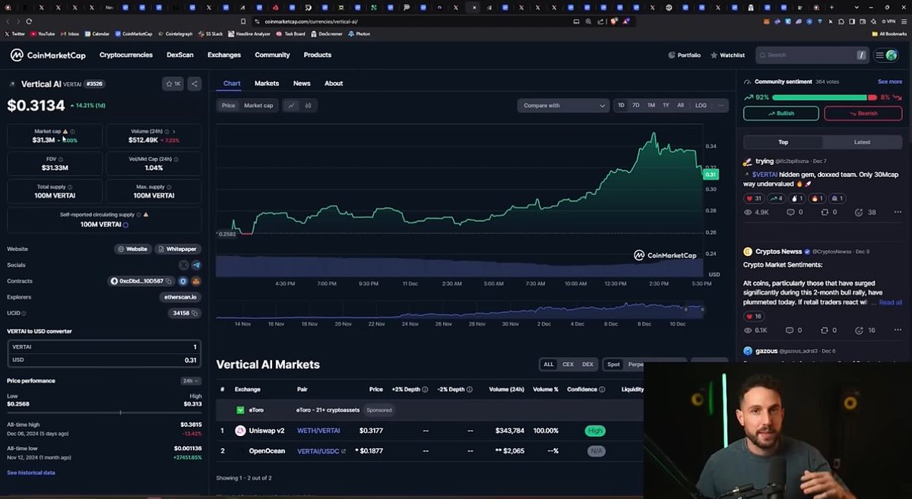Add Vertical AI to watchlist via star button
The height and width of the screenshot is (499, 912).
[x=173, y=84]
